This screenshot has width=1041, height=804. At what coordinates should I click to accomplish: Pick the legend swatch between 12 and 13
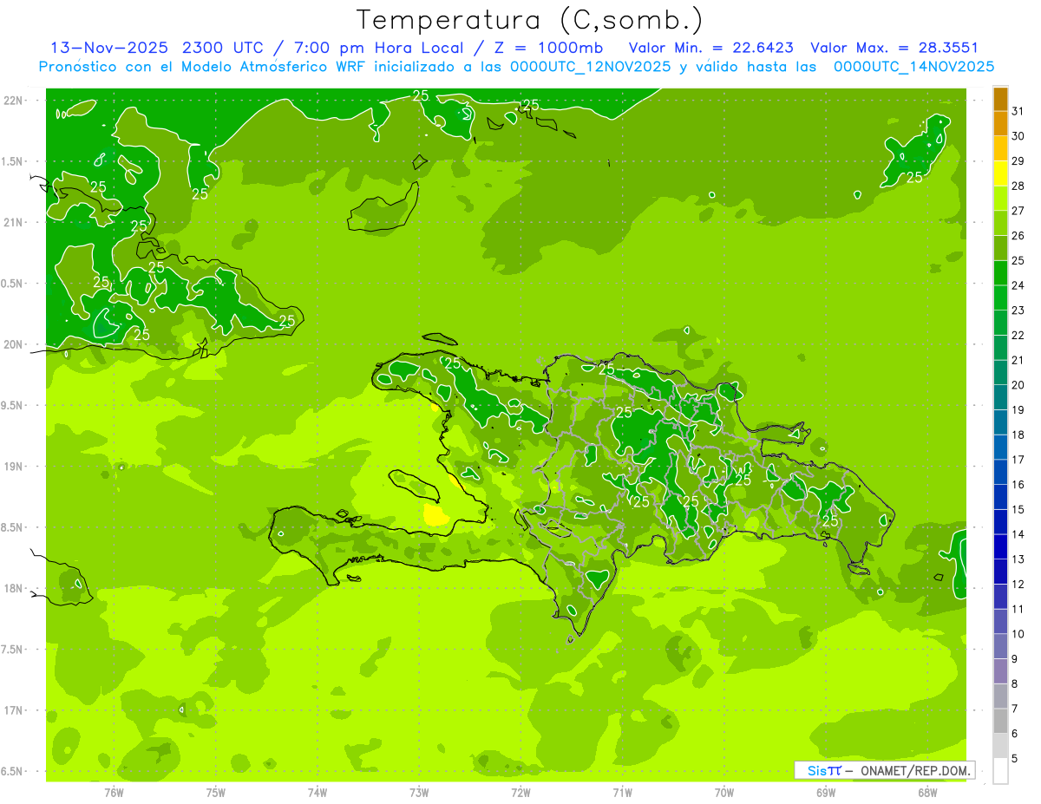click(x=1000, y=572)
